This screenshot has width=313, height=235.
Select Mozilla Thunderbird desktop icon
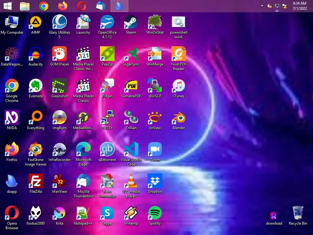(83, 181)
